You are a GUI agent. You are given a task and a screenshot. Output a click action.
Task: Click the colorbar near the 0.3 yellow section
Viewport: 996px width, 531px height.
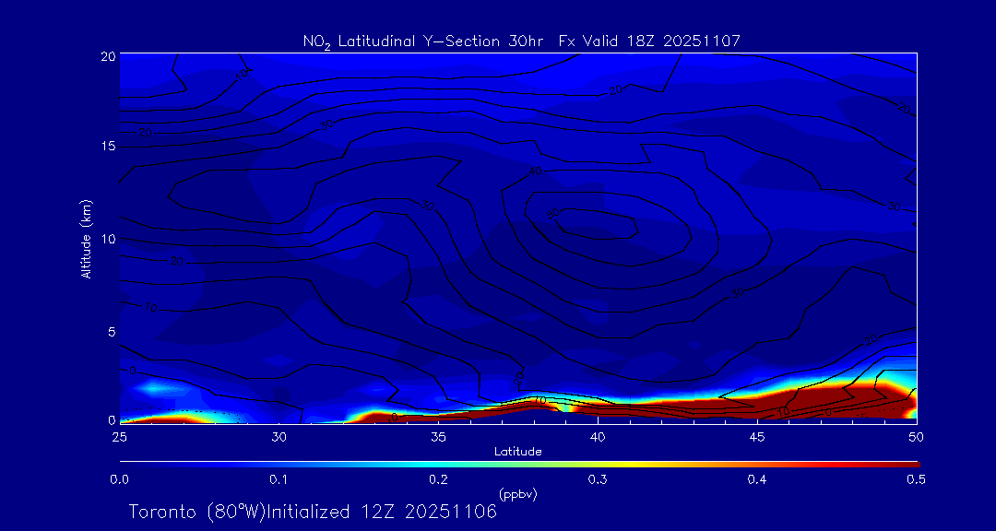[598, 463]
